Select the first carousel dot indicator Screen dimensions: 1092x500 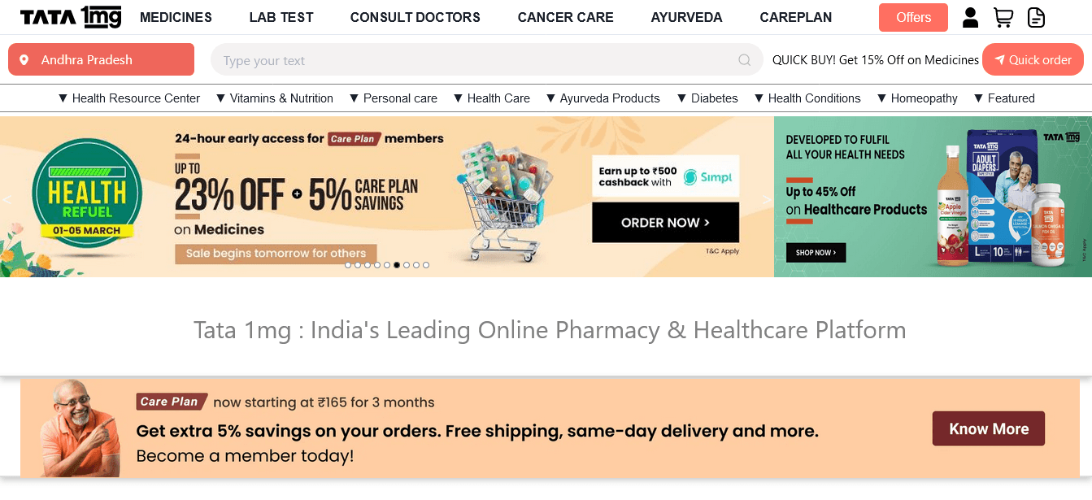point(348,265)
